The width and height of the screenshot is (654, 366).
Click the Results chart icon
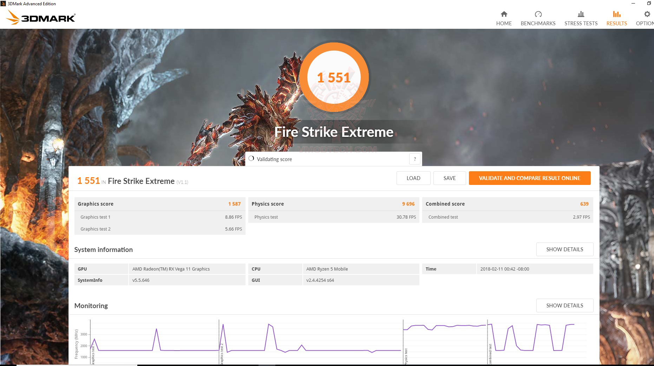click(x=617, y=14)
